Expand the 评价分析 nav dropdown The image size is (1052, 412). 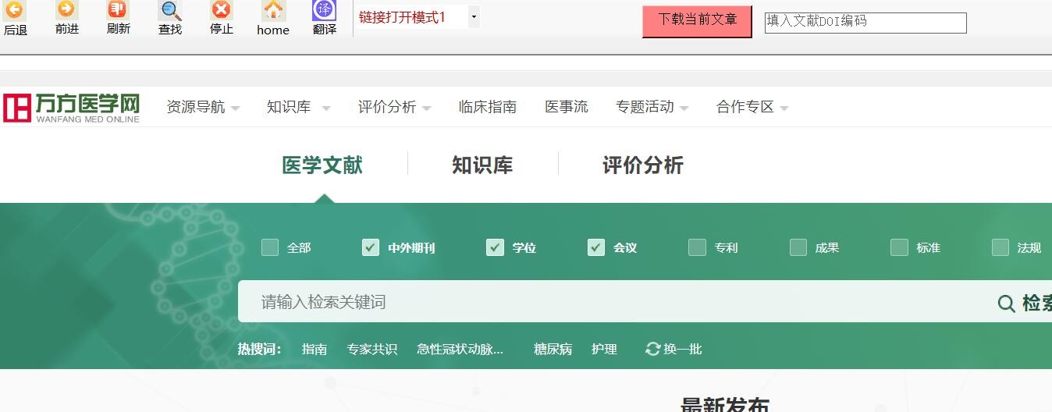click(x=394, y=107)
